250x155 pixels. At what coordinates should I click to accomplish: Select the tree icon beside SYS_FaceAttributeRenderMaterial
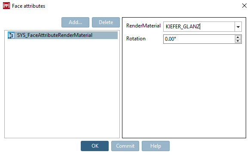tap(11, 35)
